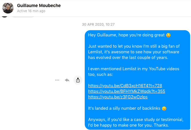Click the 'Just wanted to let you know' sentence
Screen dimensions: 191x130
(x=134, y=52)
